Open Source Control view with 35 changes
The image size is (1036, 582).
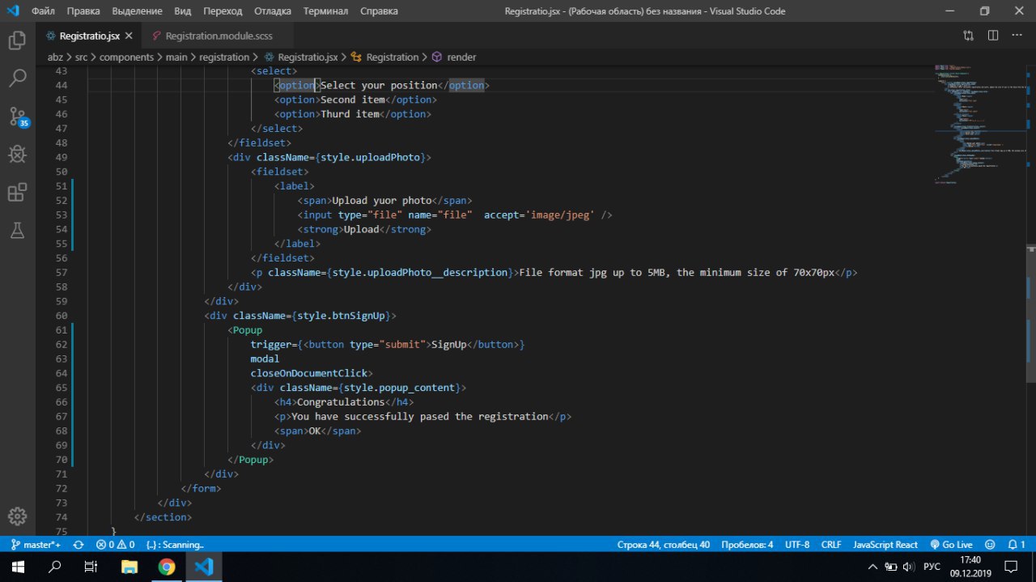click(17, 116)
